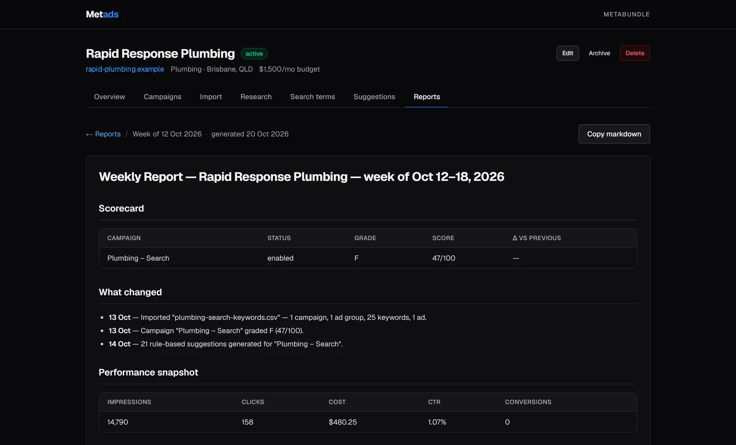
Task: Click the Imported plumbing-search-keywords.csv entry
Action: [x=268, y=317]
